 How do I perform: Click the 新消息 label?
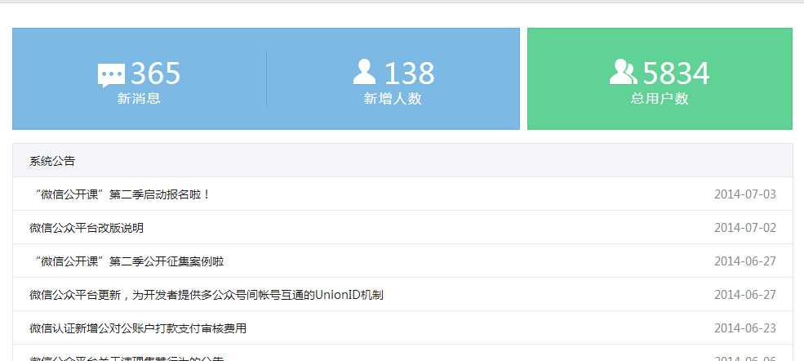pos(139,99)
